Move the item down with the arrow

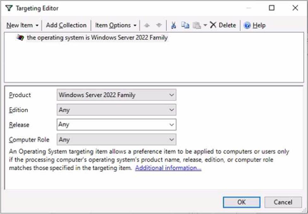click(159, 25)
